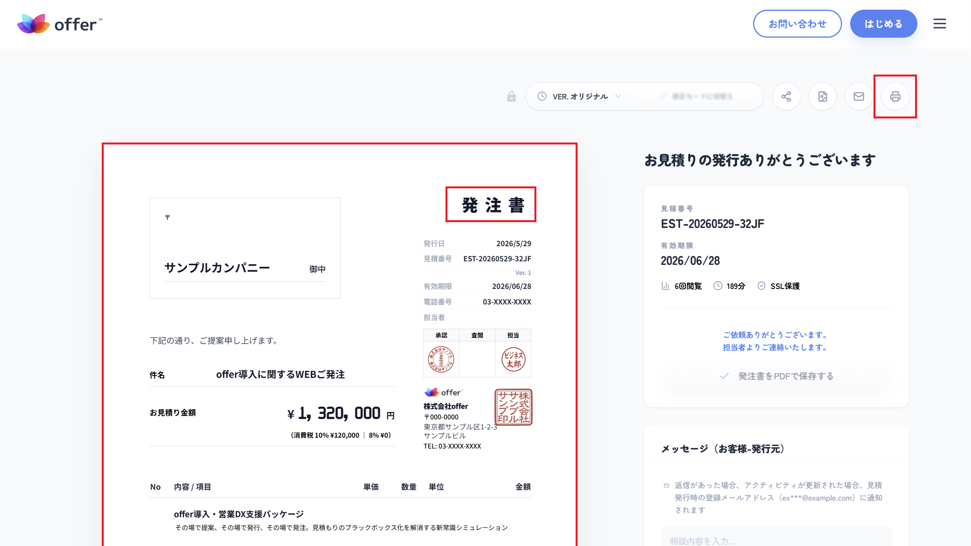Click the small mail icon in notification note

(666, 485)
